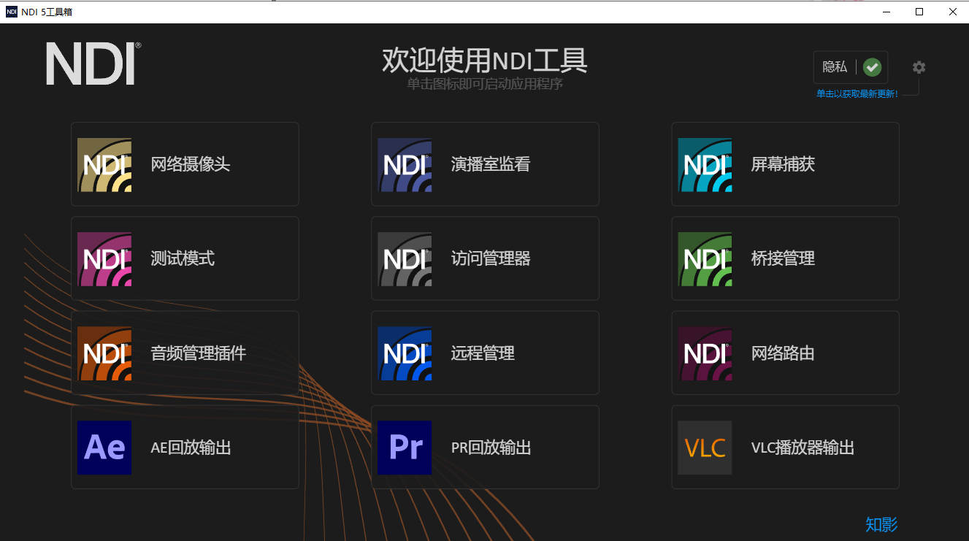The width and height of the screenshot is (969, 541).
Task: Click the VLC icon tile
Action: click(x=705, y=448)
